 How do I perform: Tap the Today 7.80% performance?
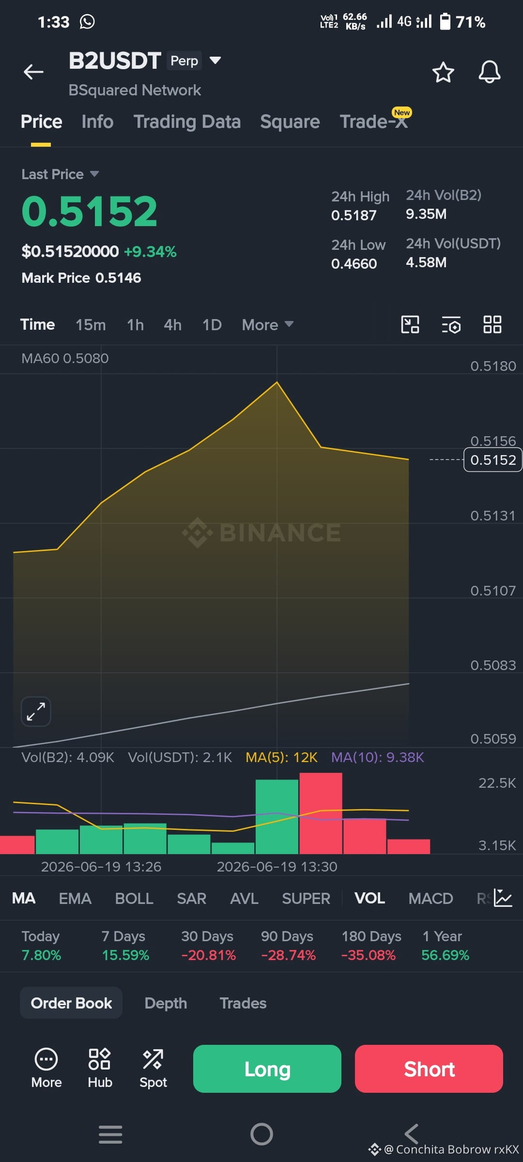[x=41, y=946]
